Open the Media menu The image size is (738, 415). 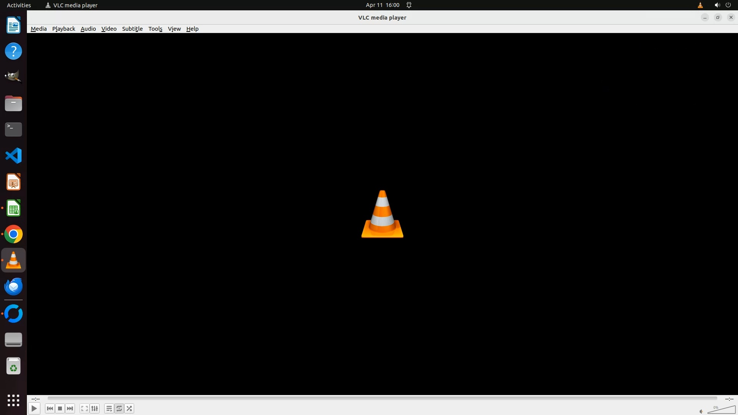coord(38,29)
